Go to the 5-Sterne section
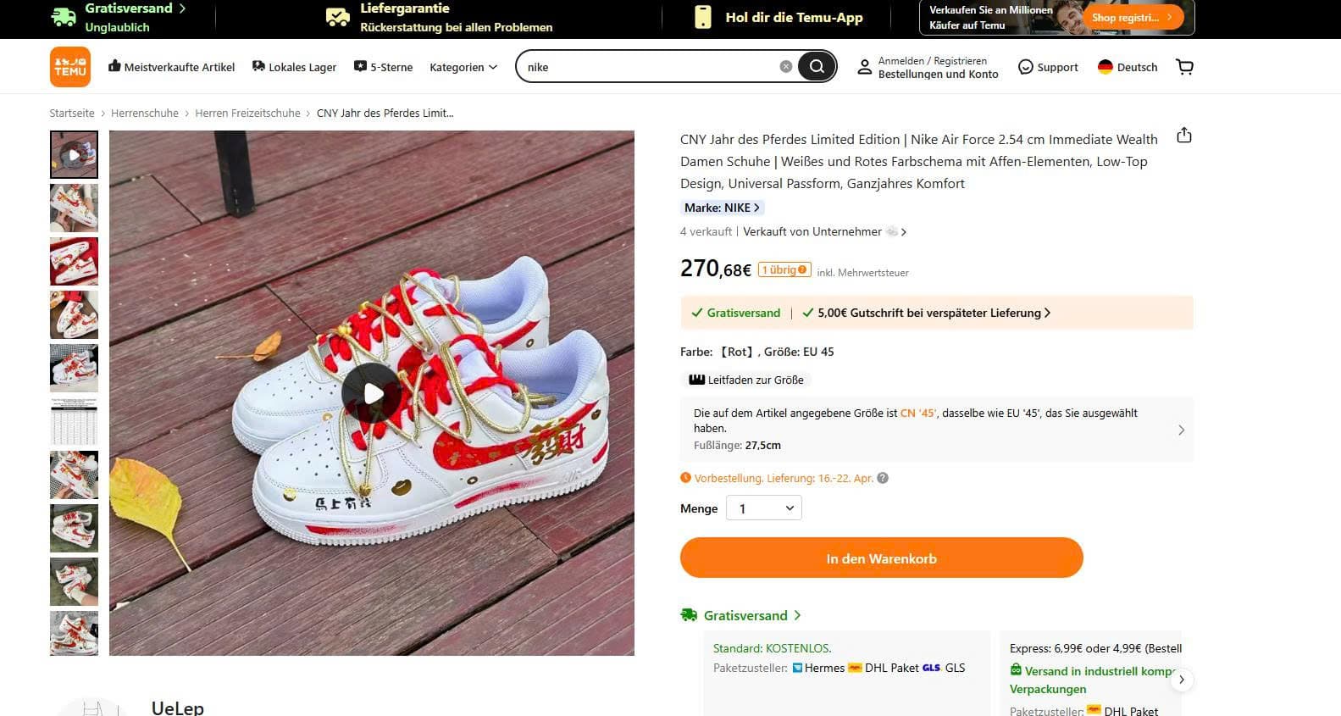The height and width of the screenshot is (716, 1341). (x=383, y=67)
